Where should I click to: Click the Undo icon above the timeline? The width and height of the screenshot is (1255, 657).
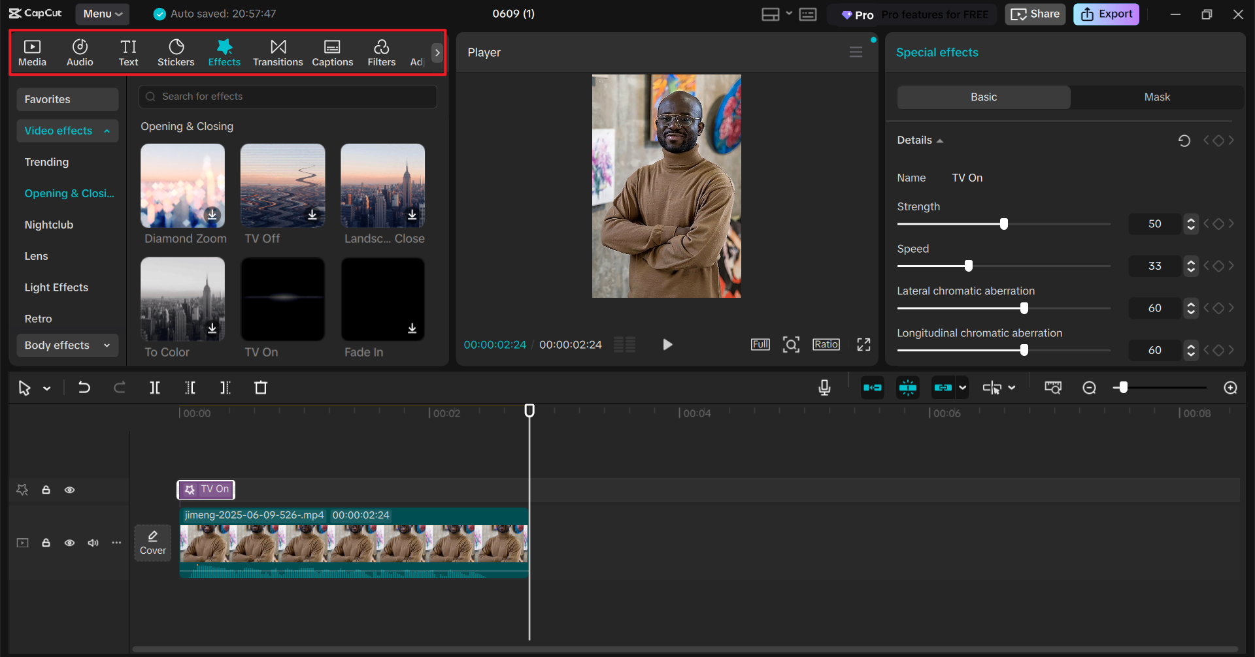point(84,387)
